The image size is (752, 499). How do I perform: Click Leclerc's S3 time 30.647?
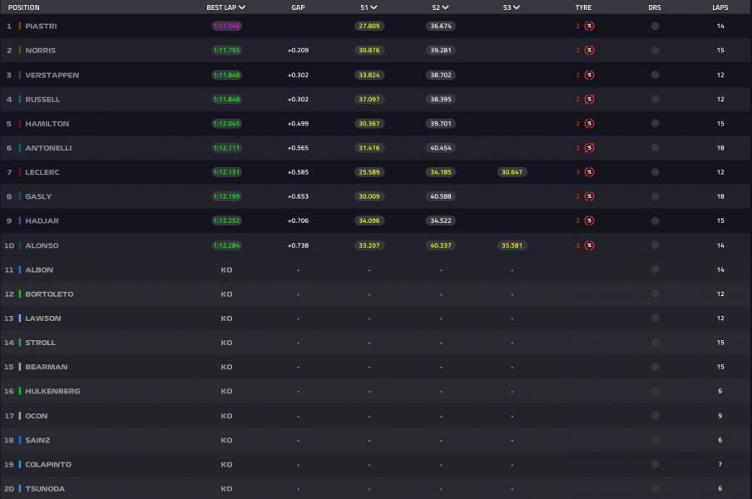(512, 172)
